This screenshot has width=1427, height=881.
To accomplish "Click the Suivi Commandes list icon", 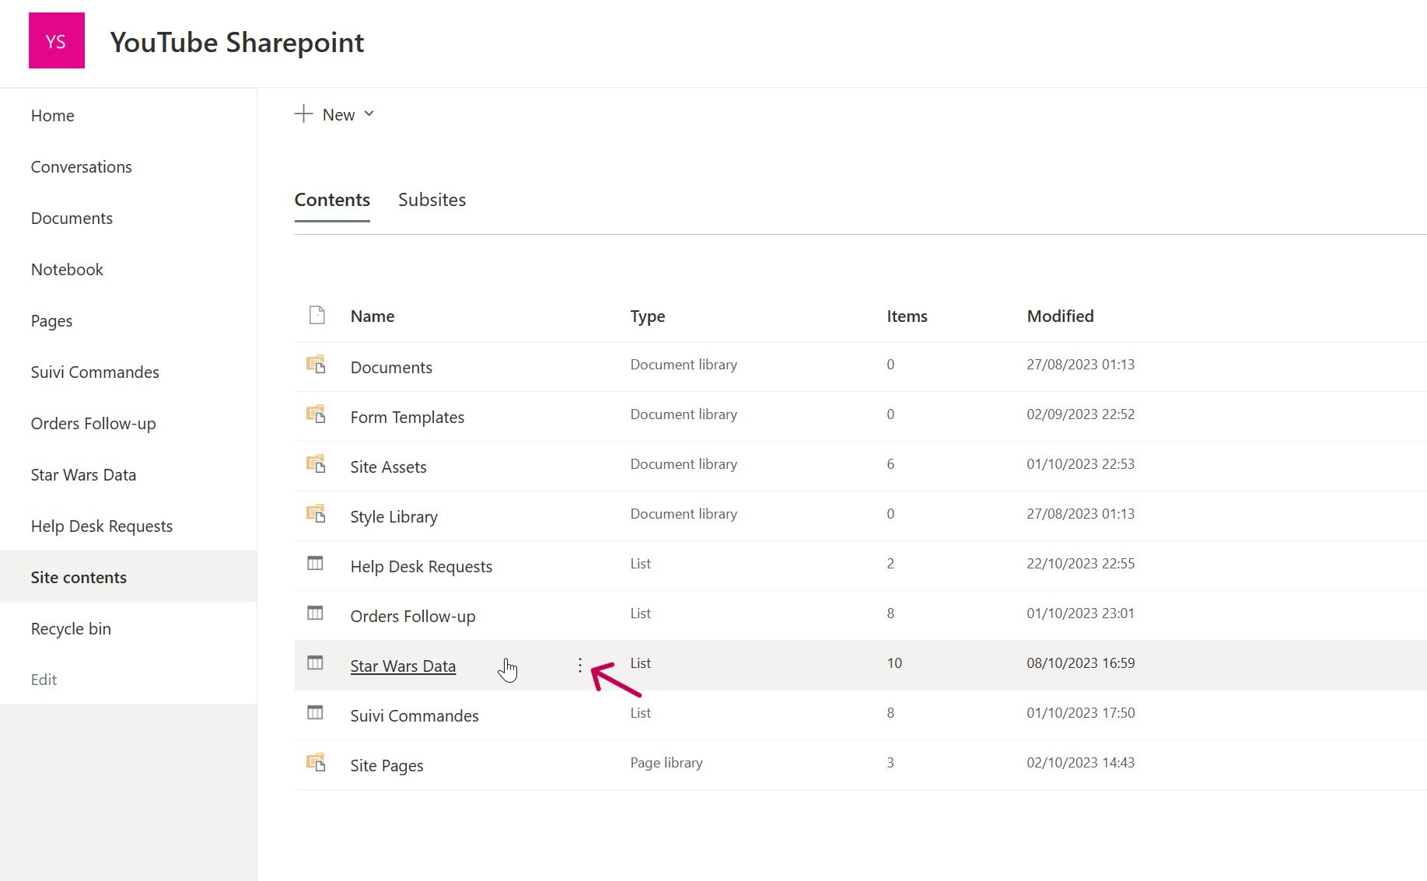I will pyautogui.click(x=315, y=712).
